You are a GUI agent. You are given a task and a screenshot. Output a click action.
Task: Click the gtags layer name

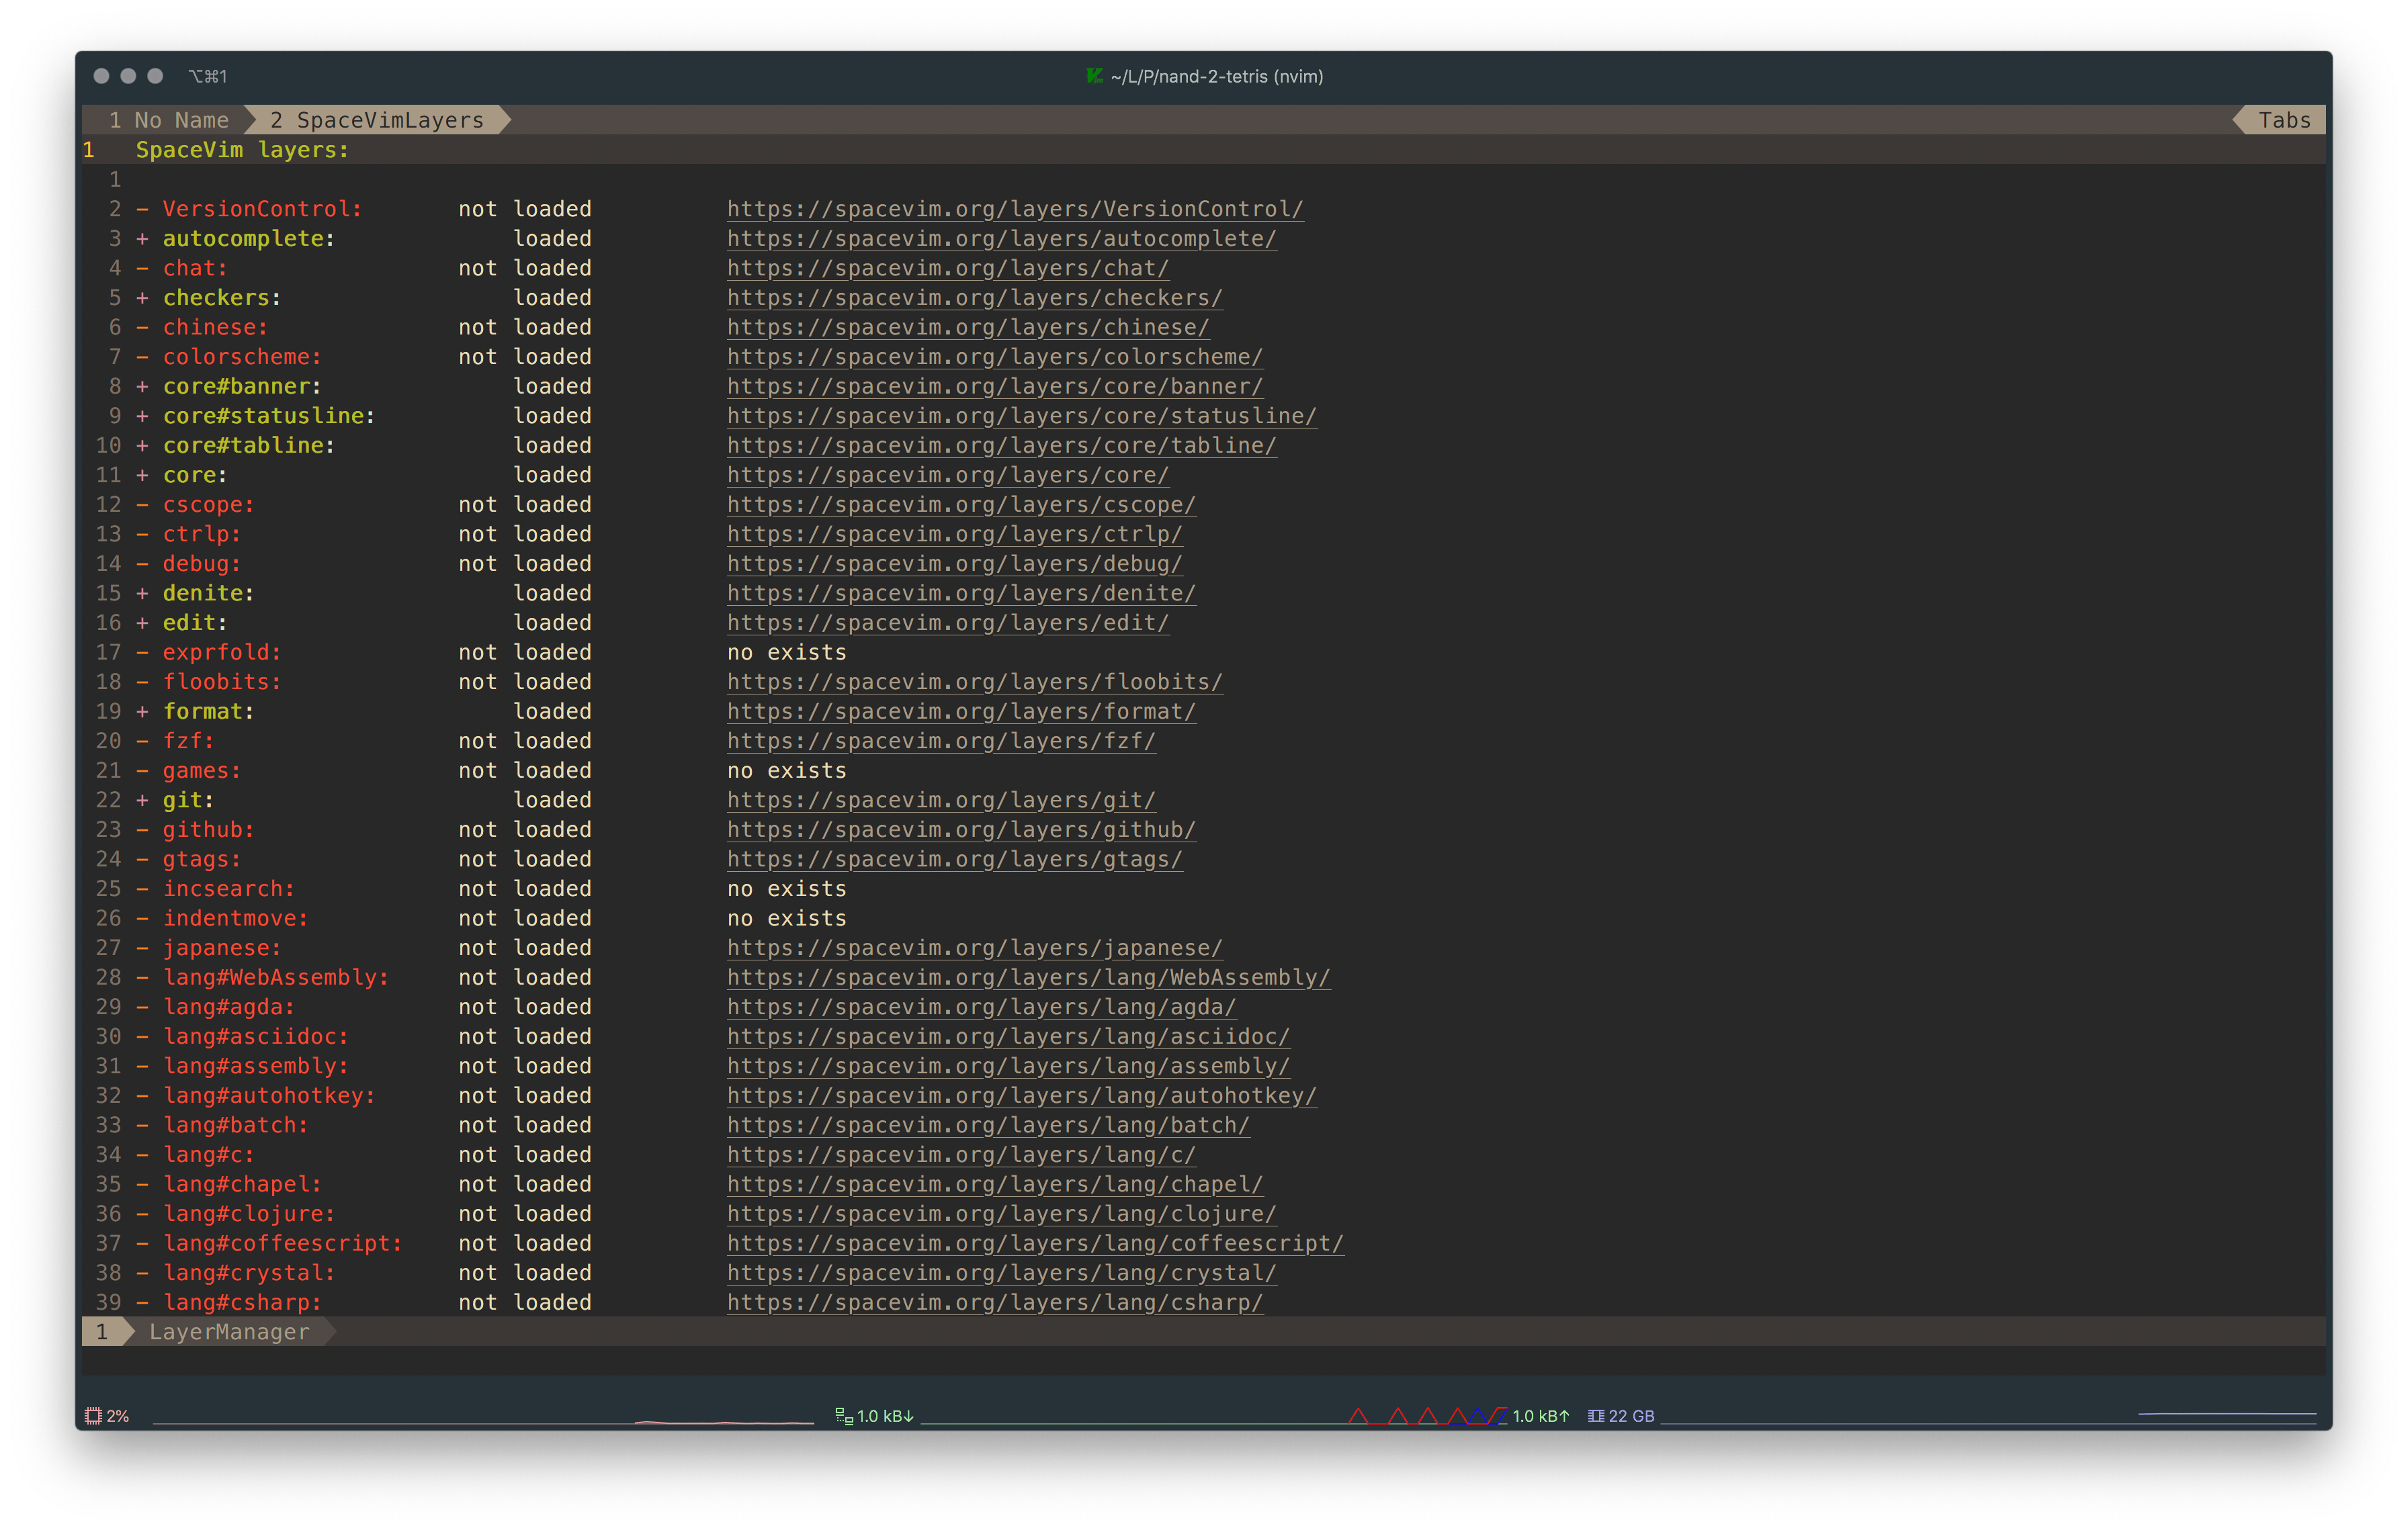[202, 858]
